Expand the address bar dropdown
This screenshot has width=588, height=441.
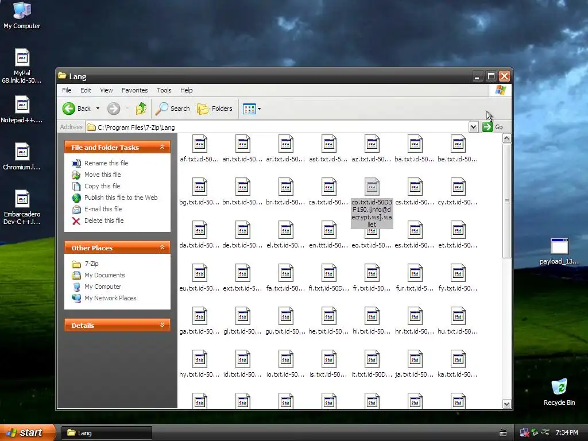[473, 127]
